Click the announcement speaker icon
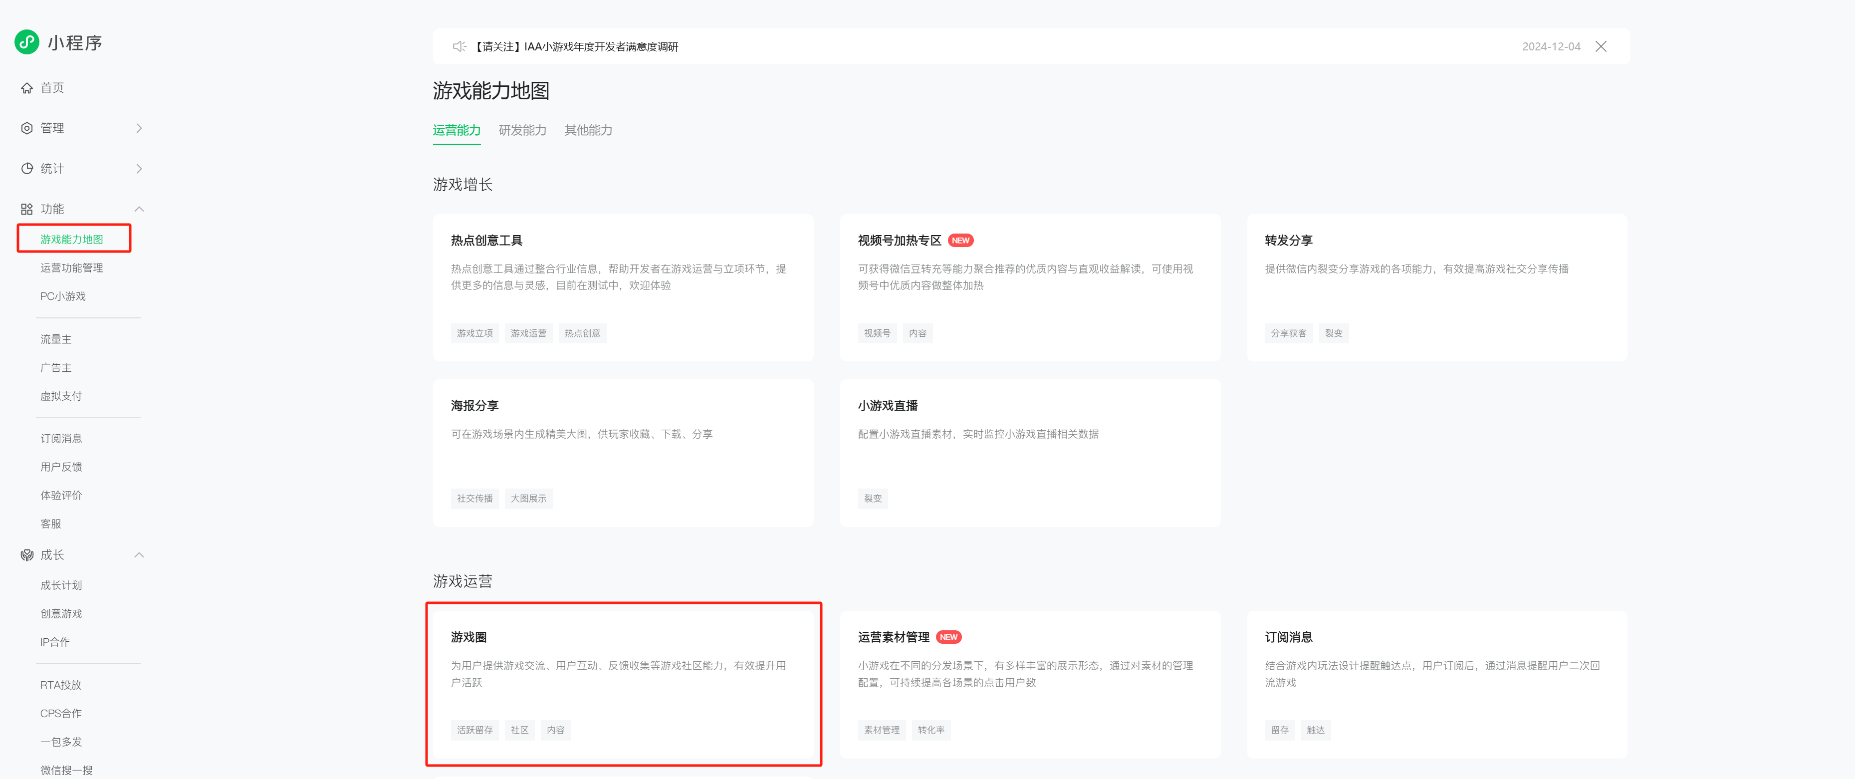The height and width of the screenshot is (779, 1855). 459,47
